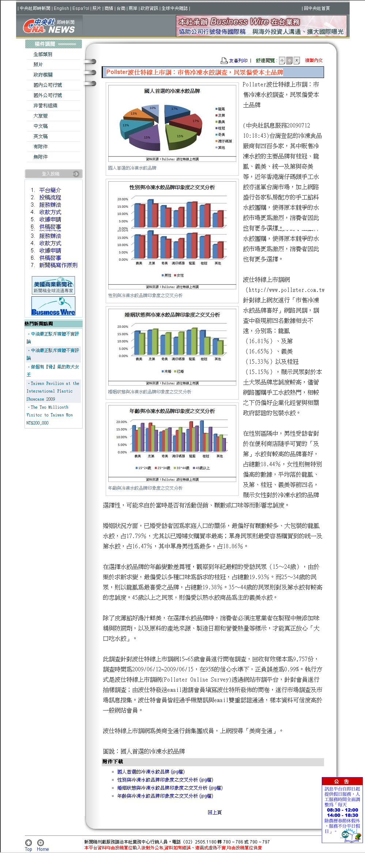Viewport: 365px width, 853px height.
Task: Click the Home text link in footer
Action: [43, 849]
